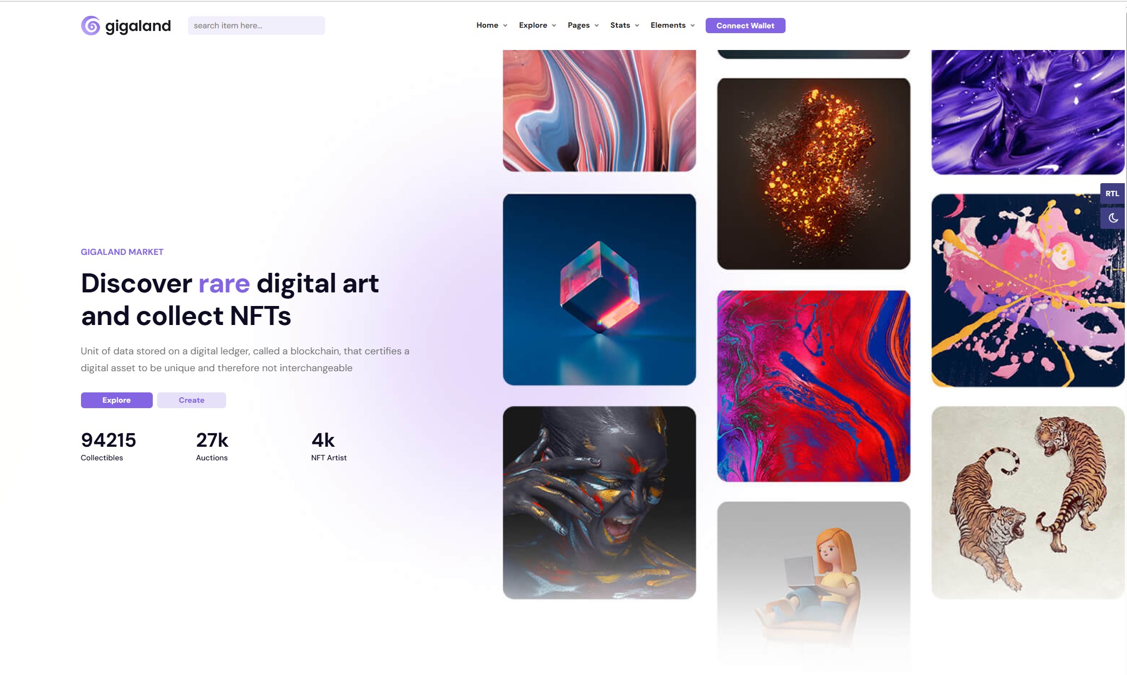Click the pink paint splatter artwork
This screenshot has height=675, width=1127.
[x=1028, y=290]
